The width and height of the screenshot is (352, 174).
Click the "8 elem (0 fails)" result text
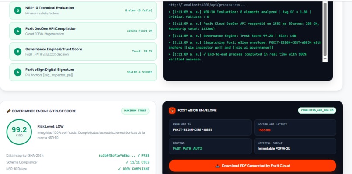(x=138, y=10)
